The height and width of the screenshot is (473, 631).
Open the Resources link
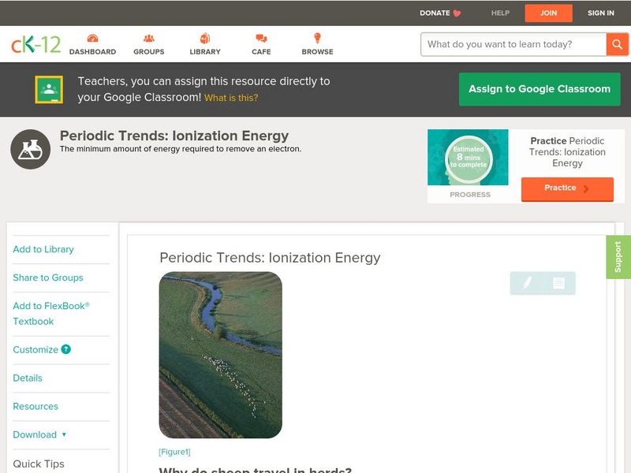(35, 406)
